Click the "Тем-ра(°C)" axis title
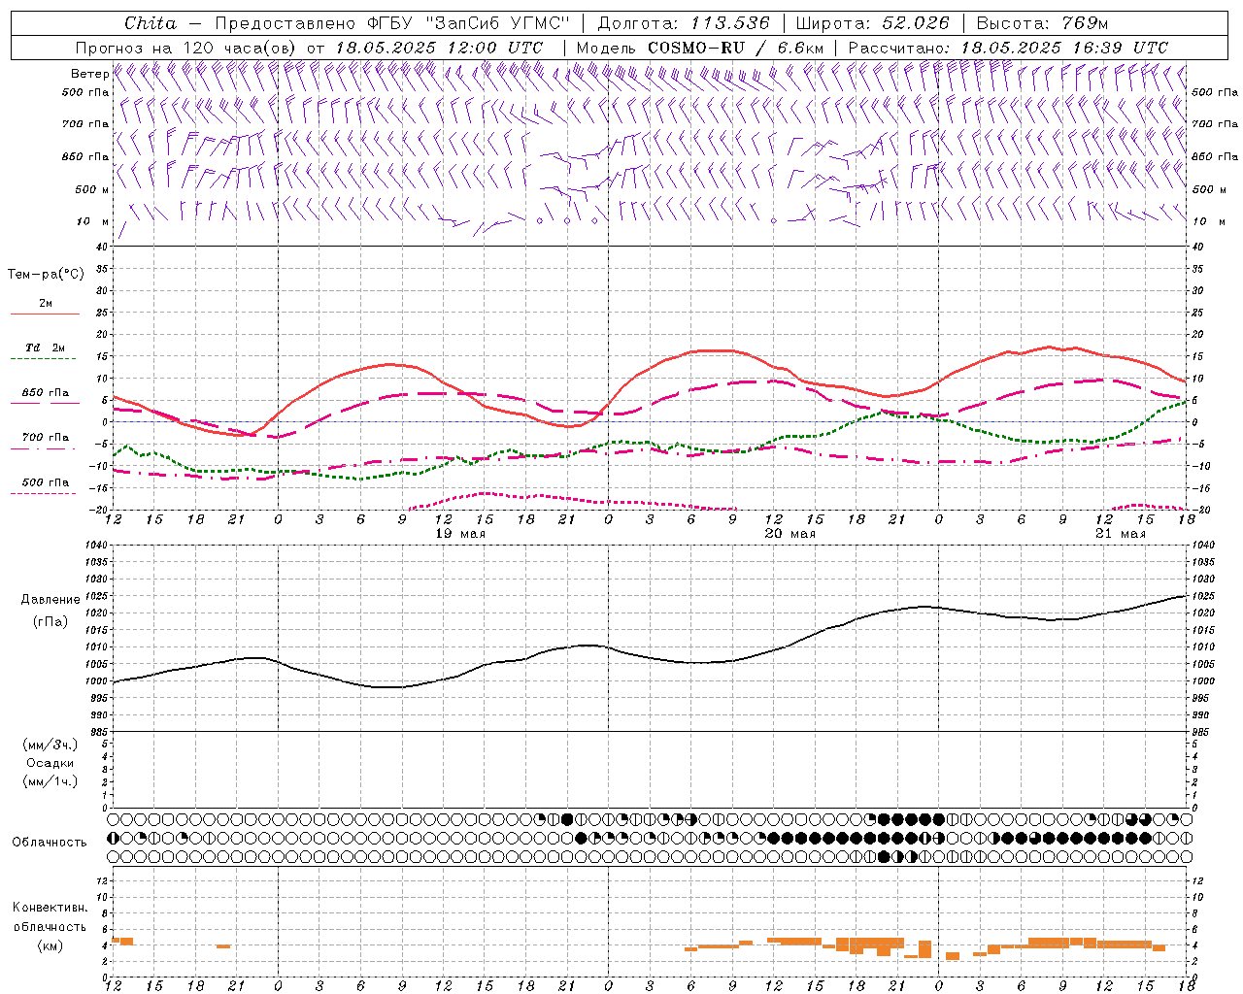Screen dimensions: 1243x994 (x=46, y=275)
